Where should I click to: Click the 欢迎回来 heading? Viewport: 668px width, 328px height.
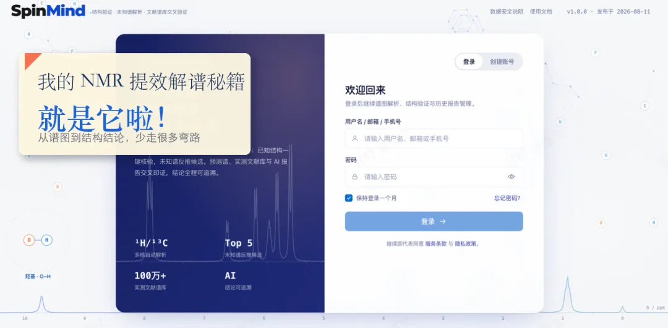coord(365,90)
